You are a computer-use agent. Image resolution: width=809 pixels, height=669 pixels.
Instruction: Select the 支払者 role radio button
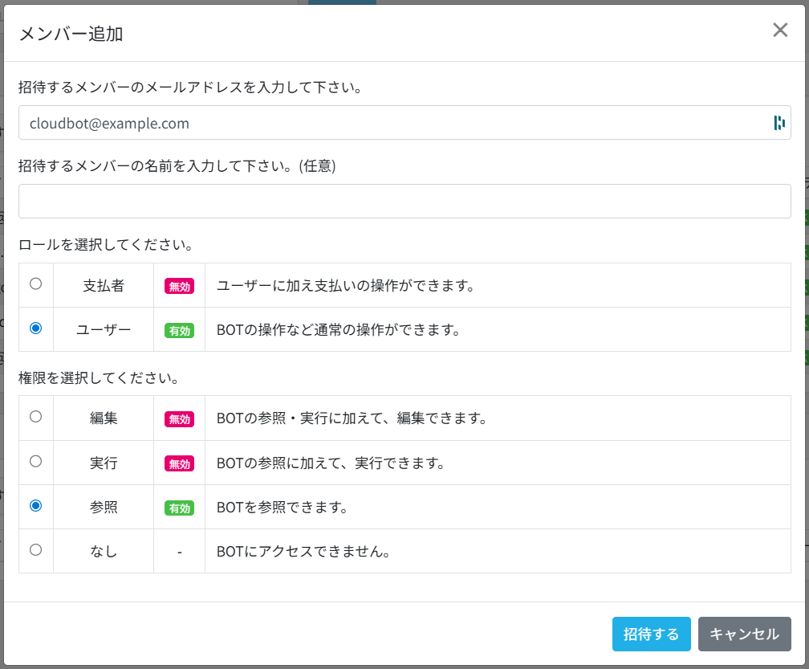coord(35,284)
